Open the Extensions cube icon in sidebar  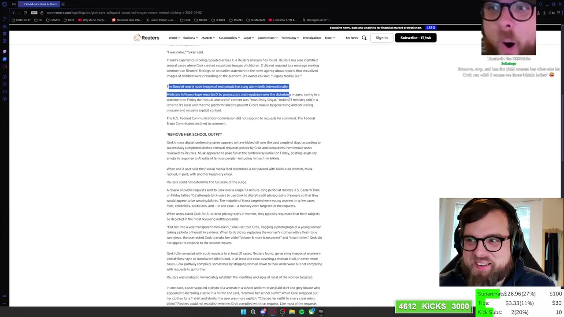click(4, 91)
